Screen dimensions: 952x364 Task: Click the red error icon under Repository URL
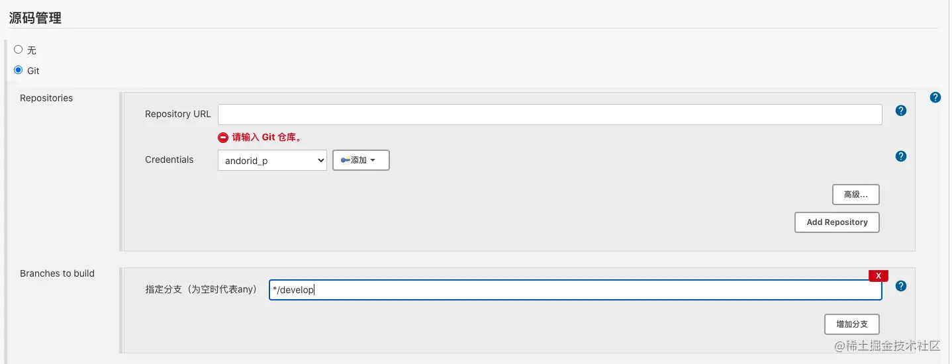223,138
